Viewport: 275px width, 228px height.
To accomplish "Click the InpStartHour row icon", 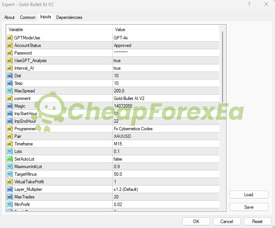I will 9,114.
